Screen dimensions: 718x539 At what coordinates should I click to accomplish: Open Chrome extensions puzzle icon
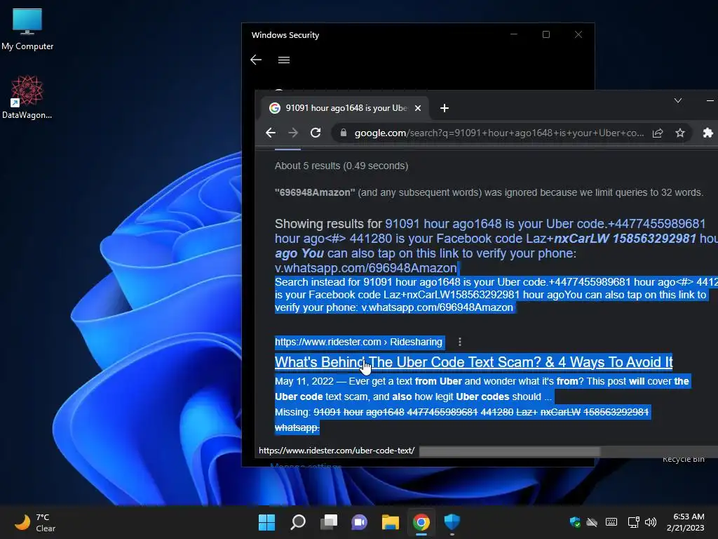(707, 133)
